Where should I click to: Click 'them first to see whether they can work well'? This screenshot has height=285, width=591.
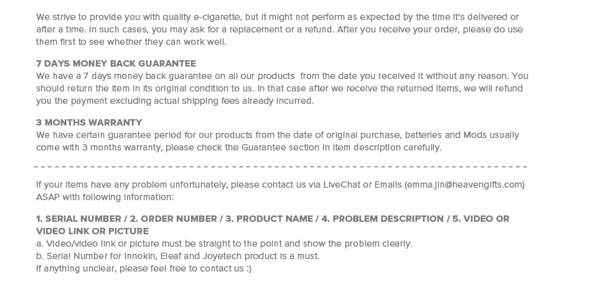point(131,42)
